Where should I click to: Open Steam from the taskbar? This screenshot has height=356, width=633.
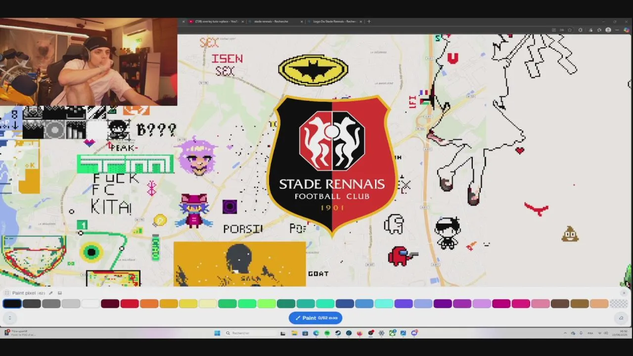click(x=338, y=333)
